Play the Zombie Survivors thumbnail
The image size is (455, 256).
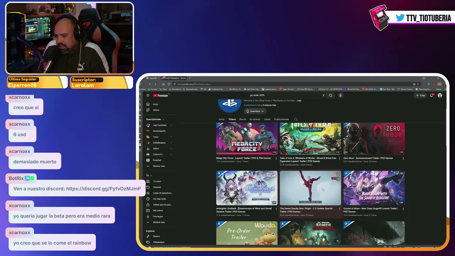click(x=310, y=233)
